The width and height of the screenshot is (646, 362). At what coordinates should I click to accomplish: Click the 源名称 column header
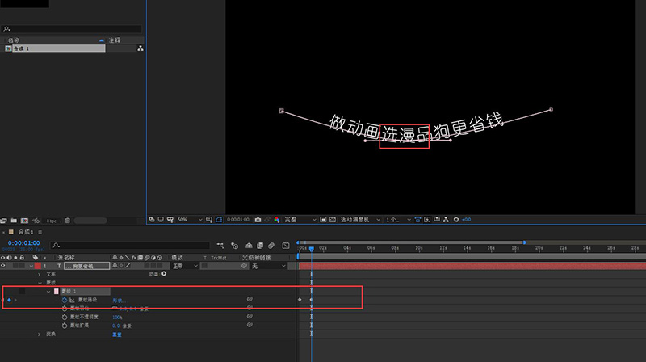click(66, 258)
